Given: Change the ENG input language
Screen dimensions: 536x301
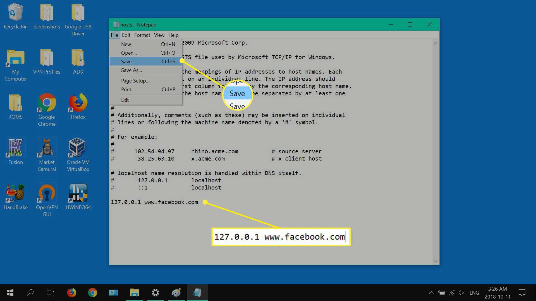Looking at the screenshot, I should click(x=474, y=293).
